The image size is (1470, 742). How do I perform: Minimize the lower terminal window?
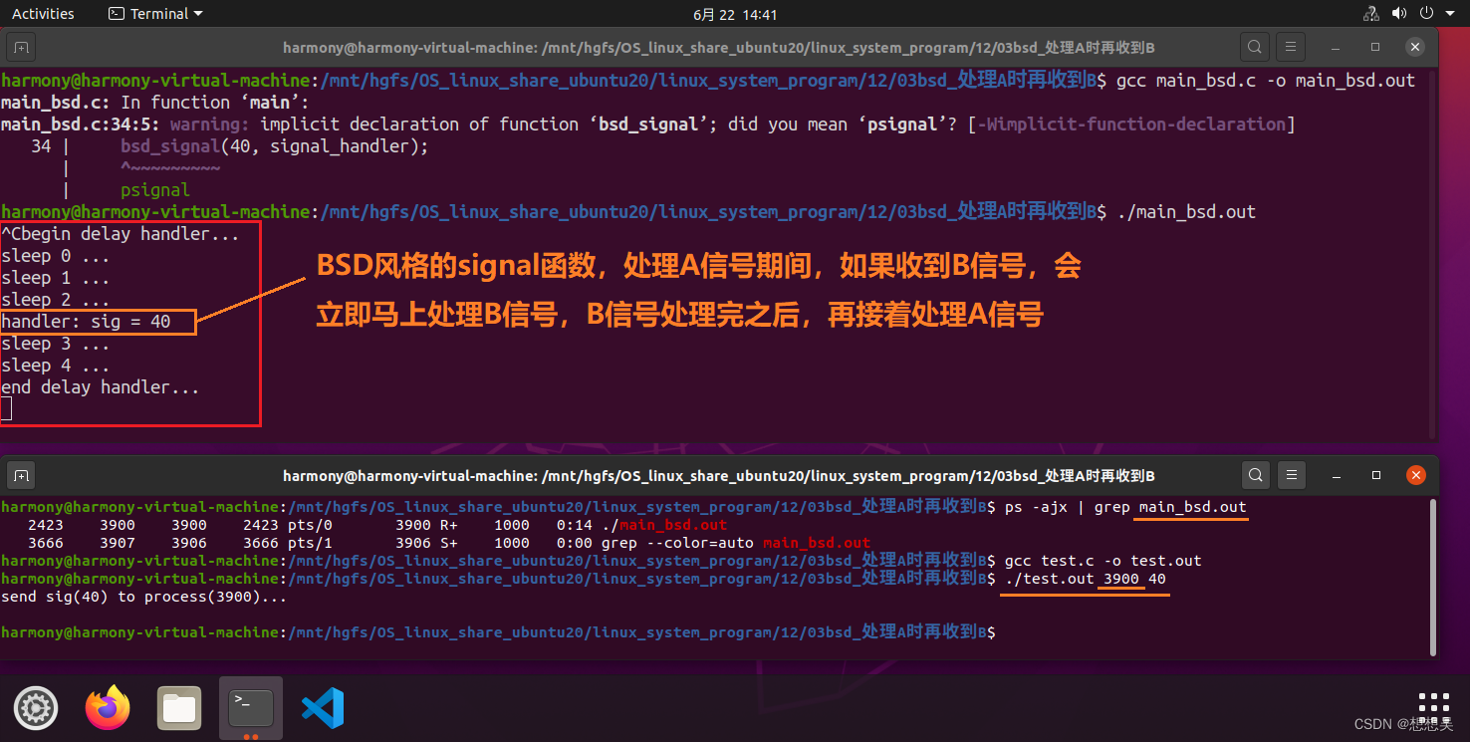point(1336,475)
